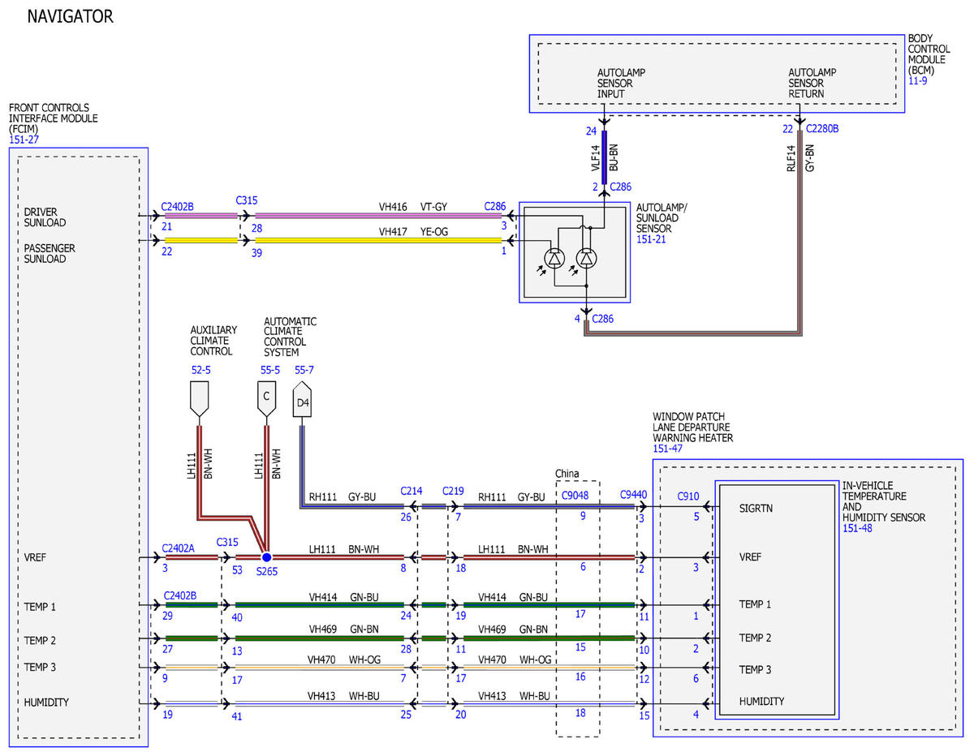The height and width of the screenshot is (752, 974).
Task: Select the VH414 GN-BU label right of C219
Action: tap(513, 596)
